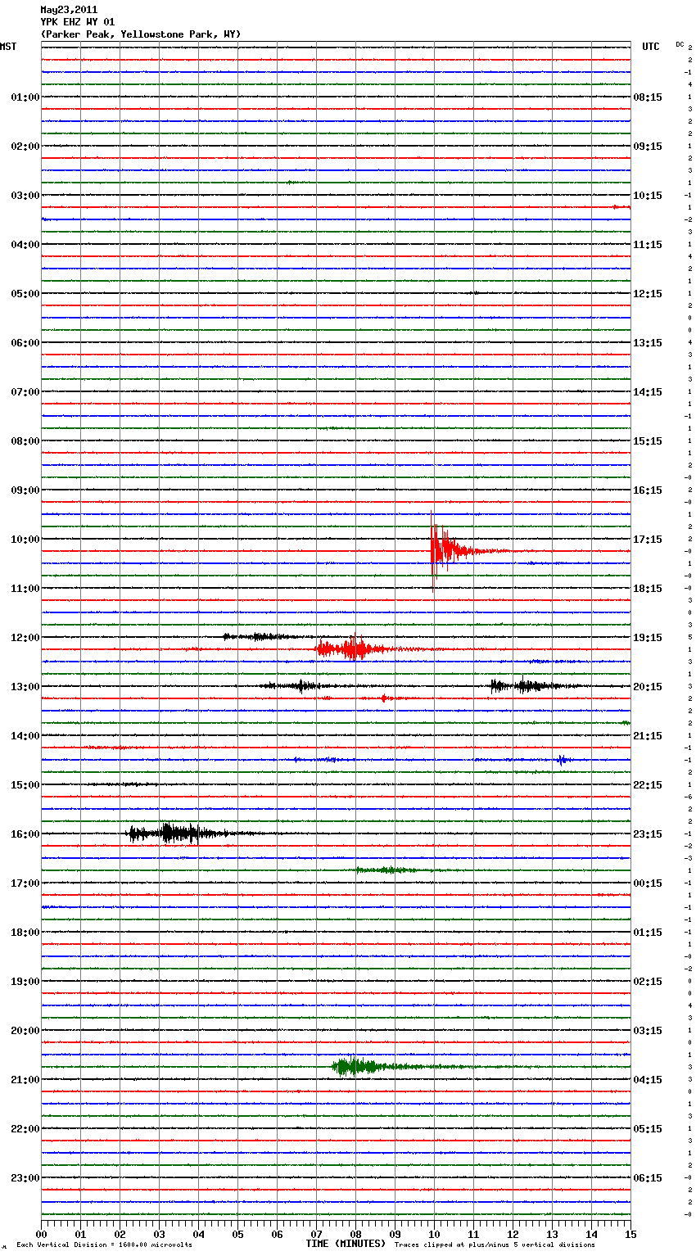Screen dimensions: 696x1256
Task: Click the black seismic burst on the 16:00 trace
Action: pos(176,834)
